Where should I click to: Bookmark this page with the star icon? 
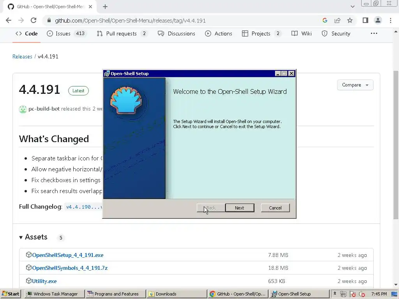[350, 20]
